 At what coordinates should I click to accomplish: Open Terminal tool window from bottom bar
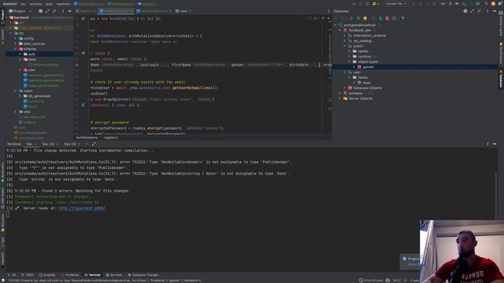pos(92,275)
